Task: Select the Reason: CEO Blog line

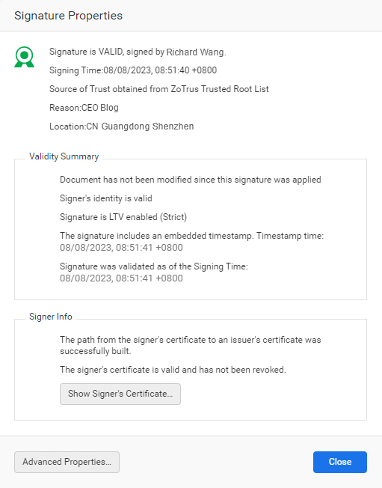Action: click(84, 108)
